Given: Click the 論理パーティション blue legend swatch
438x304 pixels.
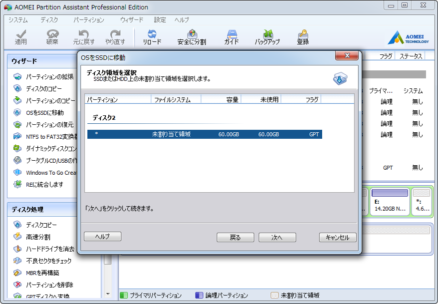Looking at the screenshot, I should click(x=199, y=295).
